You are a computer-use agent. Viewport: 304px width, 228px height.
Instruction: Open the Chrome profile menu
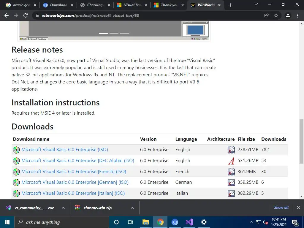coord(288,15)
